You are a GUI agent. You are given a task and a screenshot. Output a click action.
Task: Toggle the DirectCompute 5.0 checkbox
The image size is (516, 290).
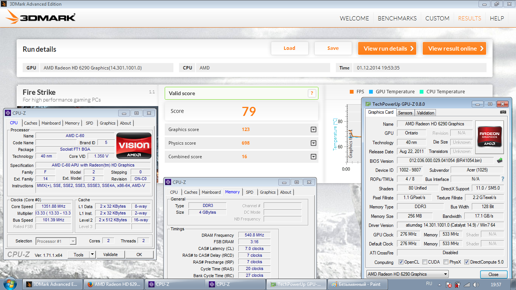pyautogui.click(x=467, y=262)
